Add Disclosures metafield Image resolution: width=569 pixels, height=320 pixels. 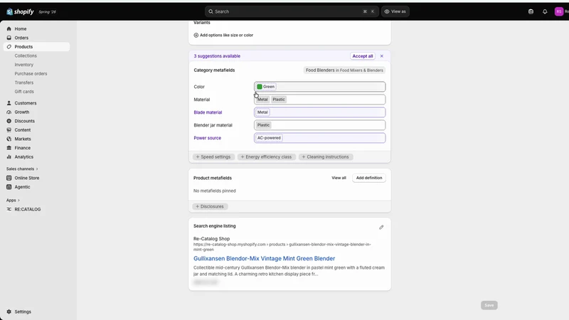(210, 206)
